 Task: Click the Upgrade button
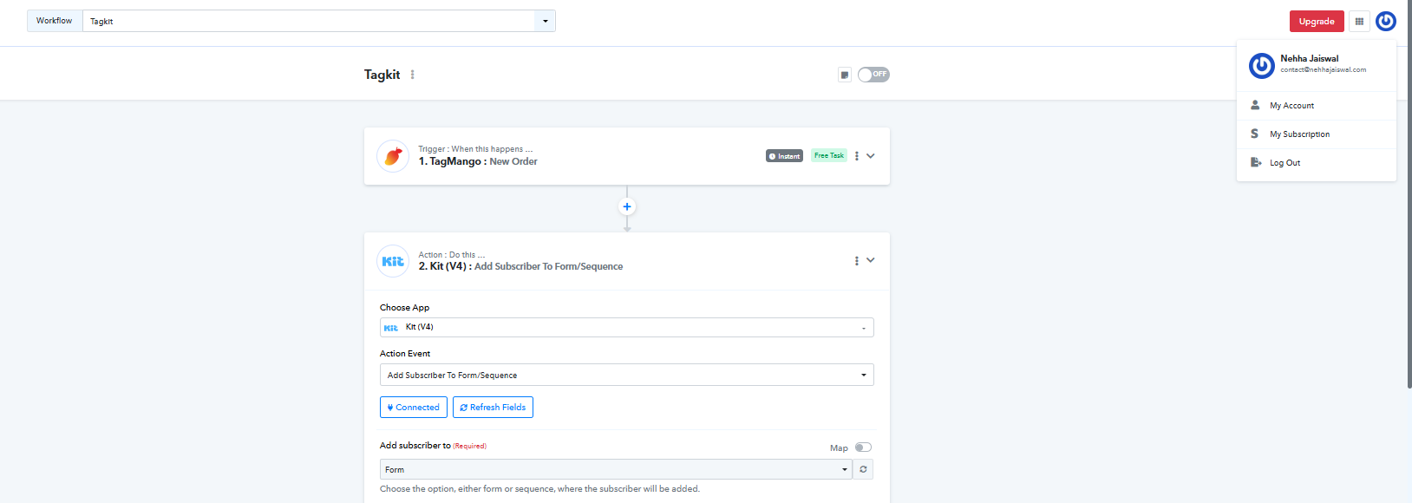tap(1317, 22)
